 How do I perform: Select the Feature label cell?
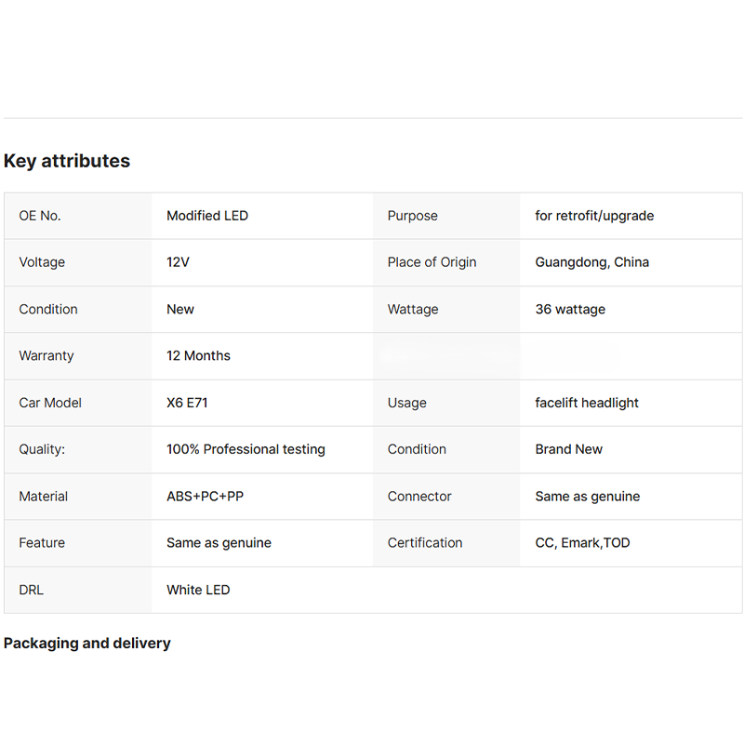pos(78,543)
